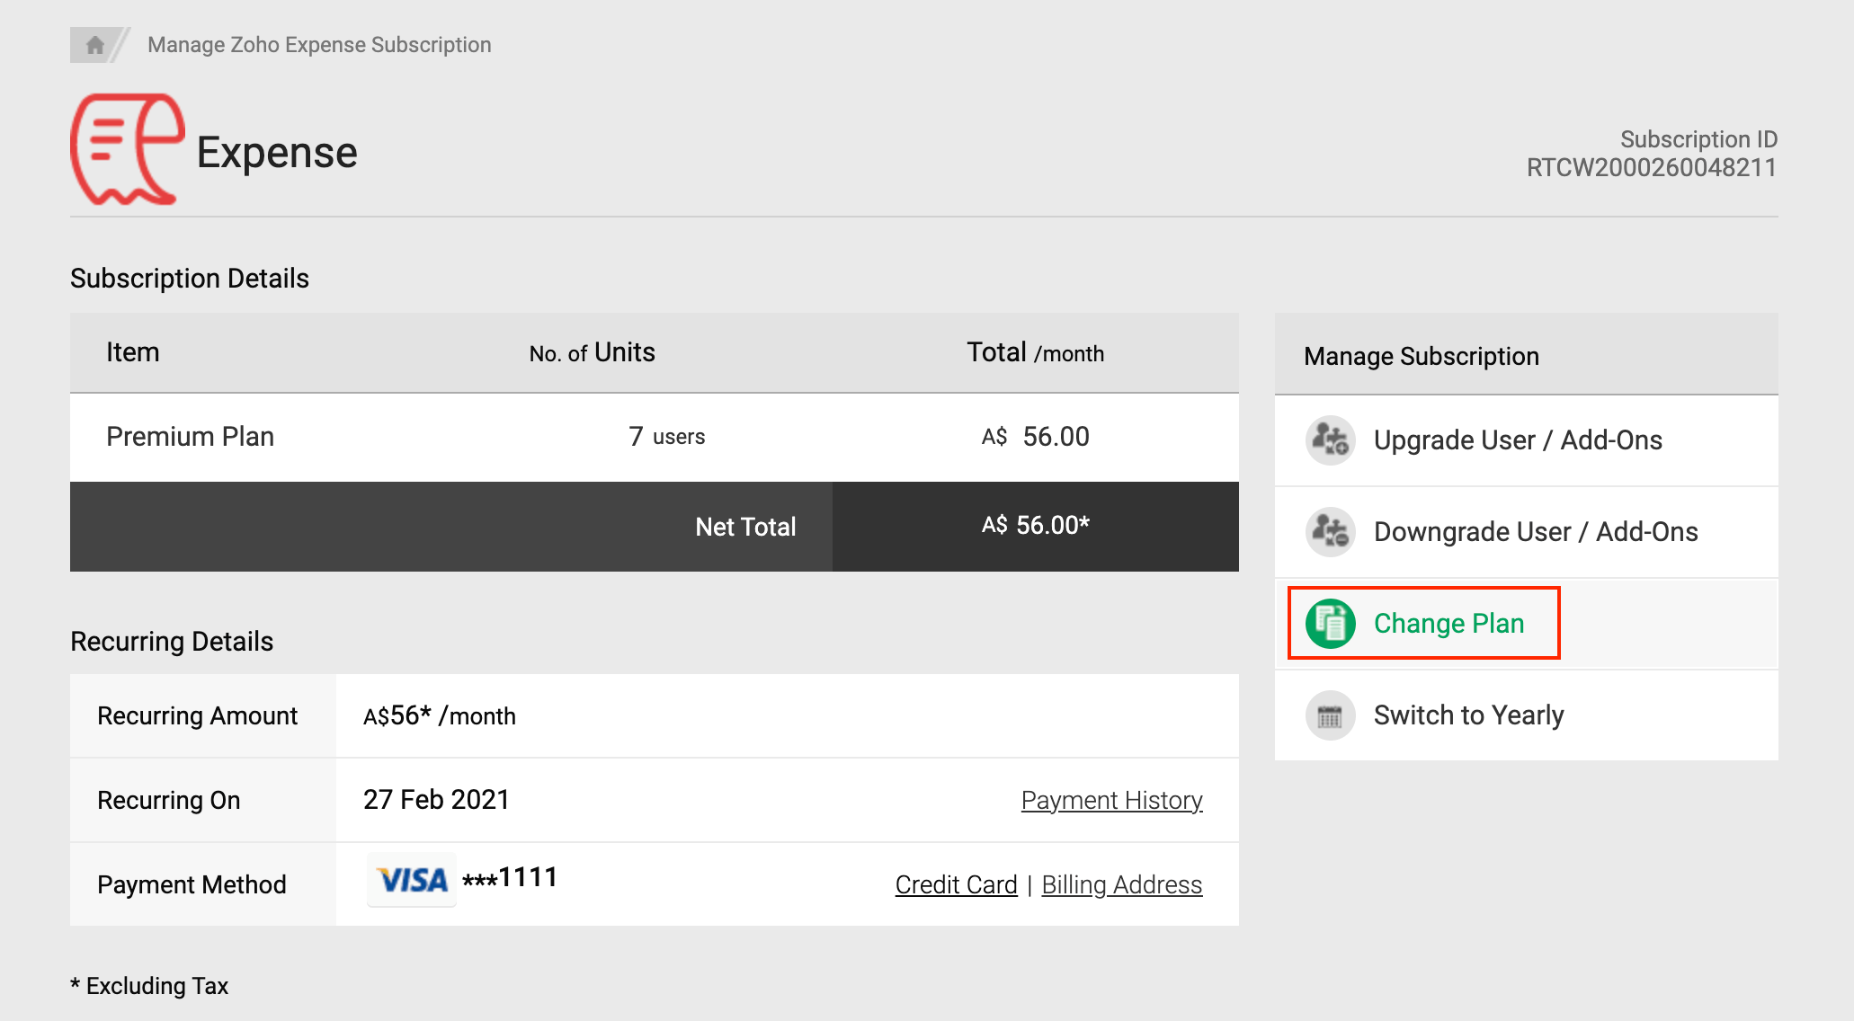Click the Zoho Expense receipt logo
Viewport: 1854px width, 1021px height.
point(128,150)
